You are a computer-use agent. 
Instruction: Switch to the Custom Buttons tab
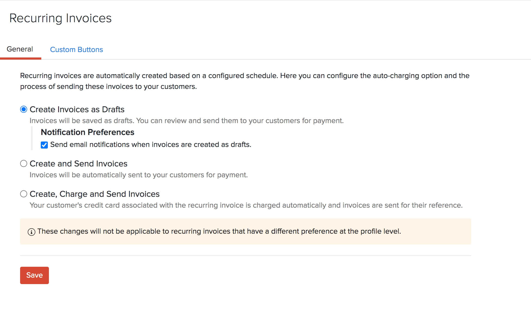76,49
